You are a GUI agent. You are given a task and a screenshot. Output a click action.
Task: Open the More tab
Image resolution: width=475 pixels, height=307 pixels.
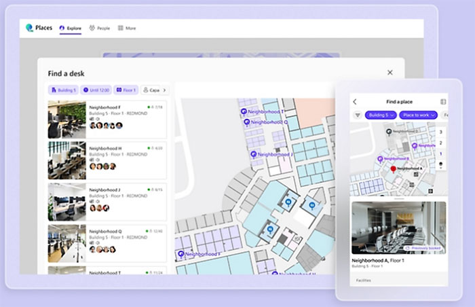127,29
